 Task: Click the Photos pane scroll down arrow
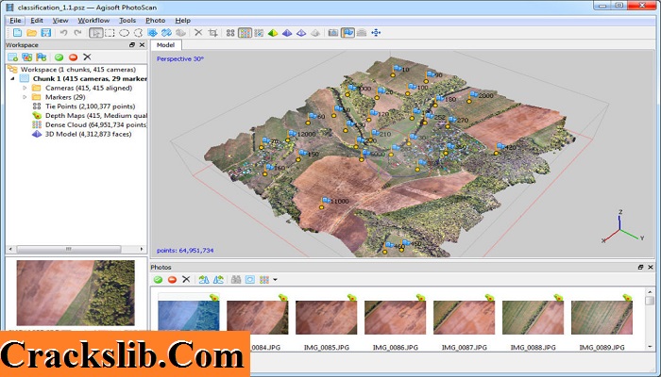[650, 346]
